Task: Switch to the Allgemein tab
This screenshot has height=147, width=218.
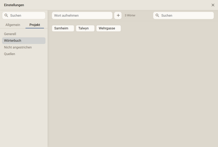Action: tap(13, 25)
